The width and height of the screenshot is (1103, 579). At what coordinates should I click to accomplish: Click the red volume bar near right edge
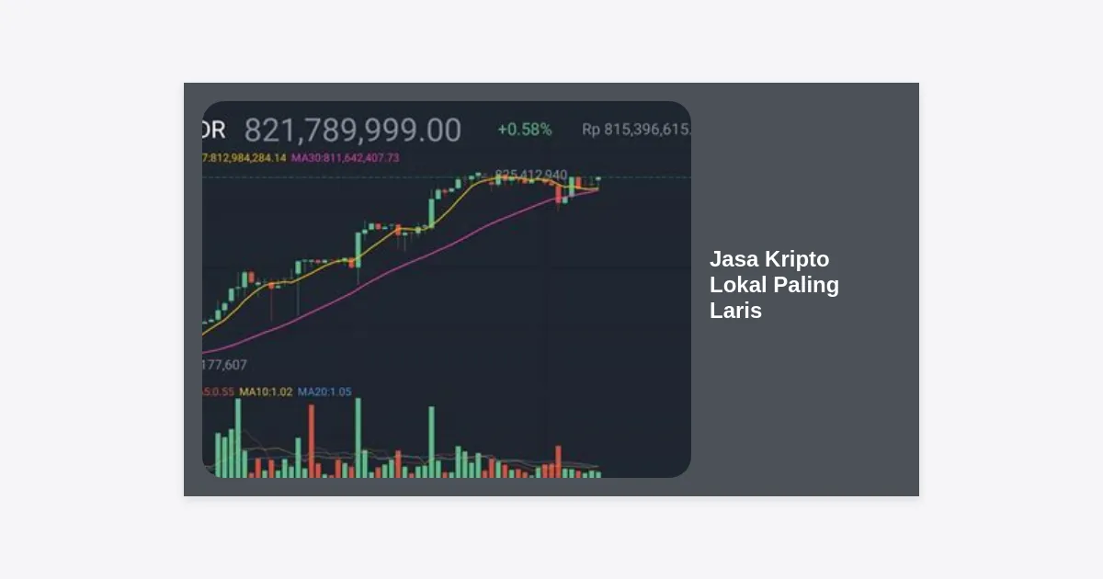[x=557, y=461]
